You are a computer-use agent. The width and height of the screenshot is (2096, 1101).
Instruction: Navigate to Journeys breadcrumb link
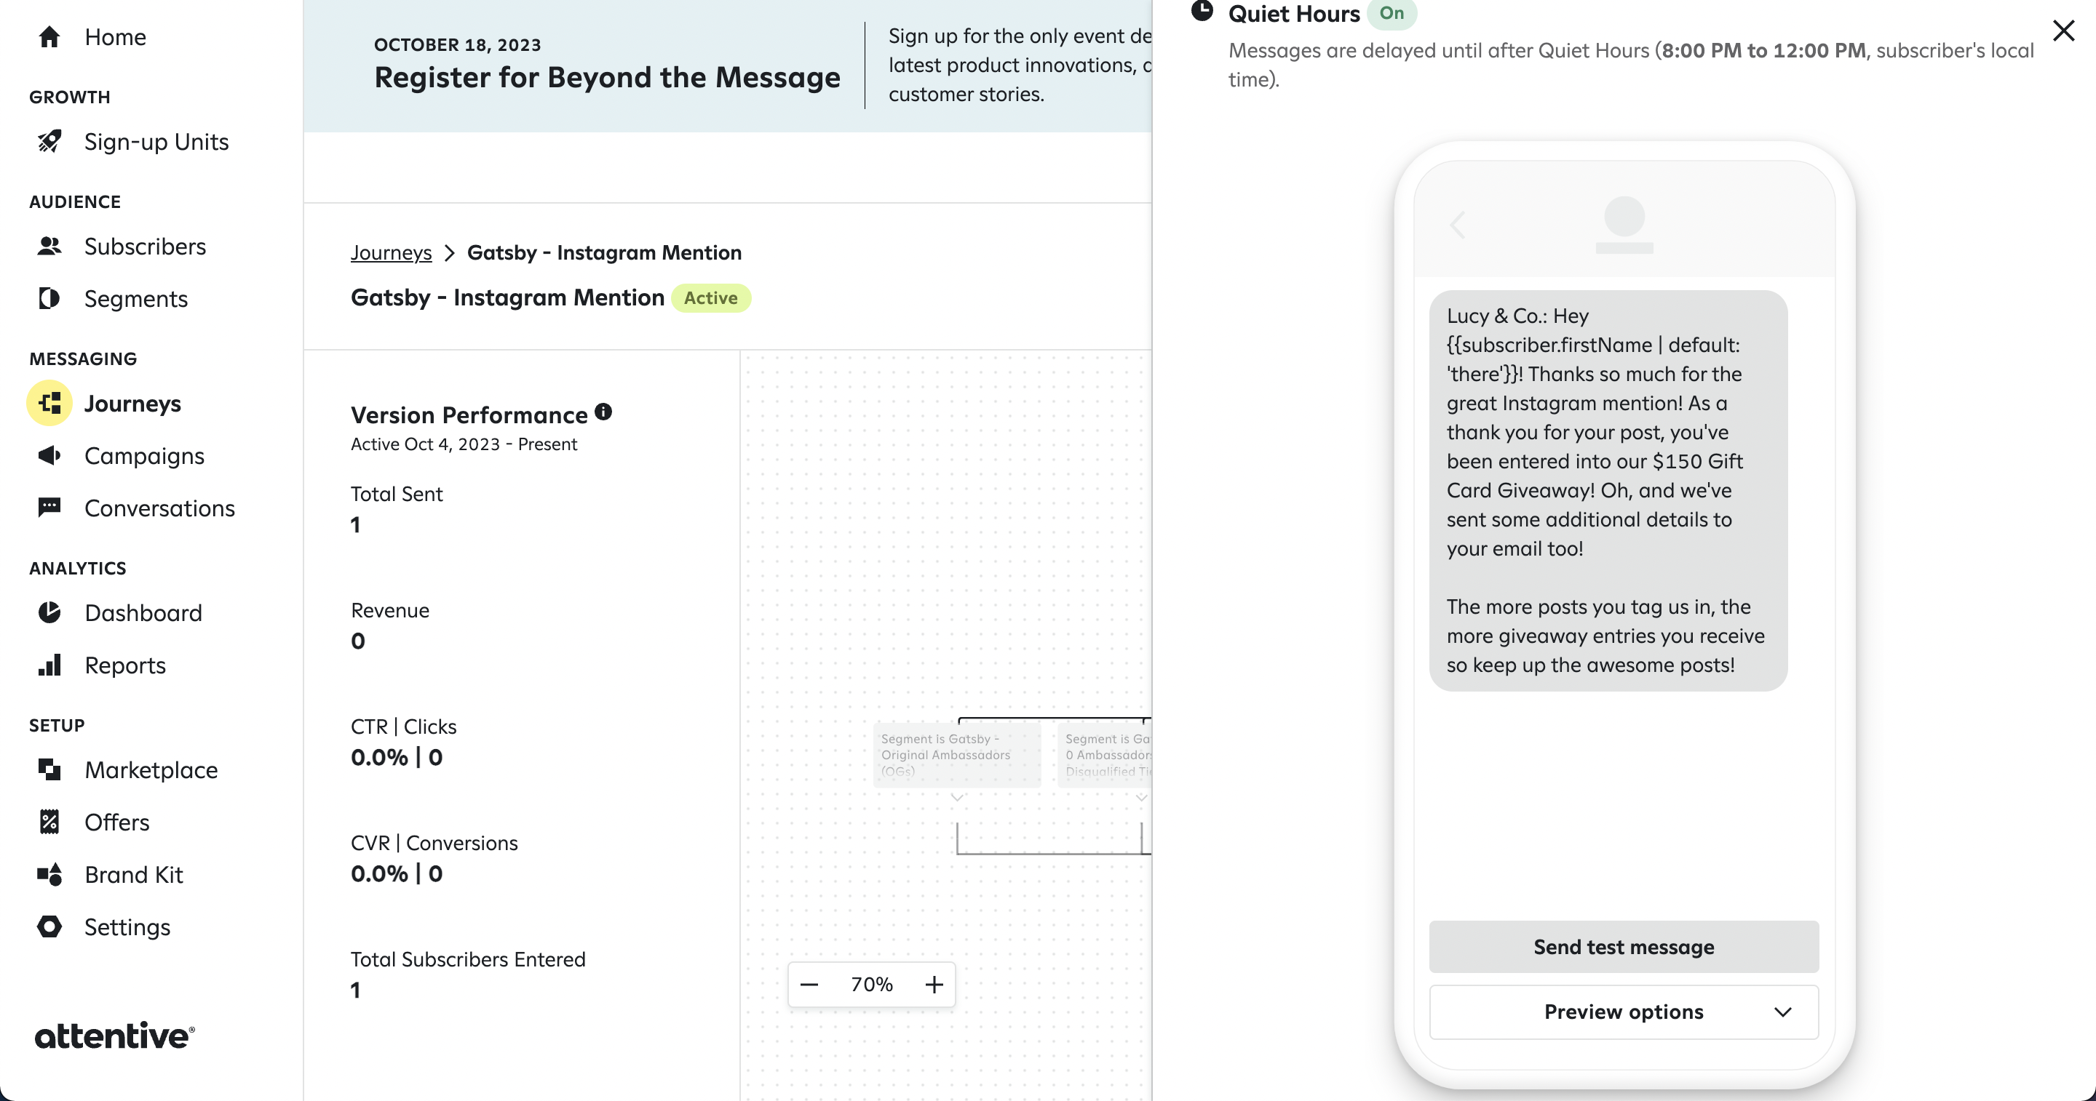click(x=391, y=252)
